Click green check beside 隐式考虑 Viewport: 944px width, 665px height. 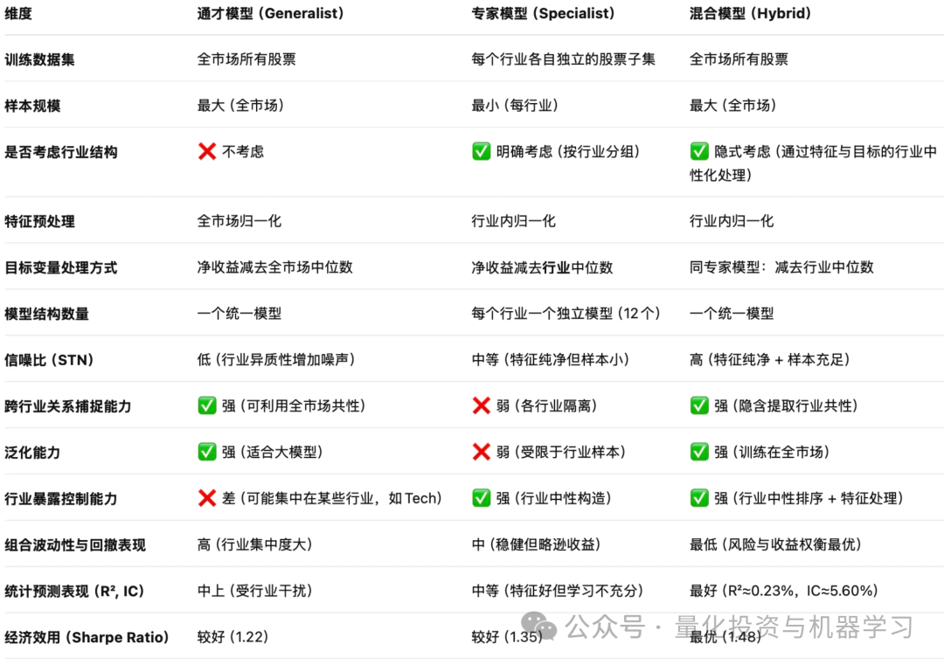click(x=699, y=151)
